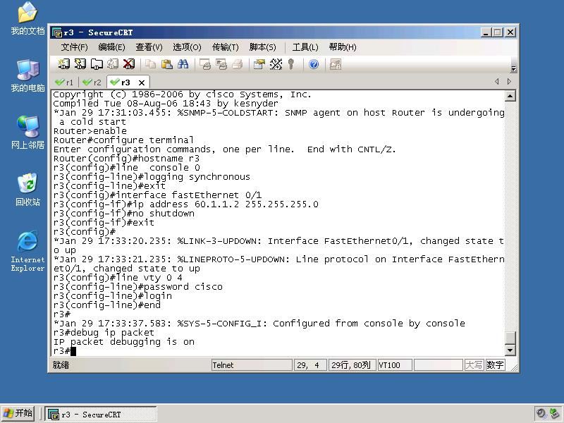Click the Reconnect session icon
The width and height of the screenshot is (564, 423).
[113, 64]
